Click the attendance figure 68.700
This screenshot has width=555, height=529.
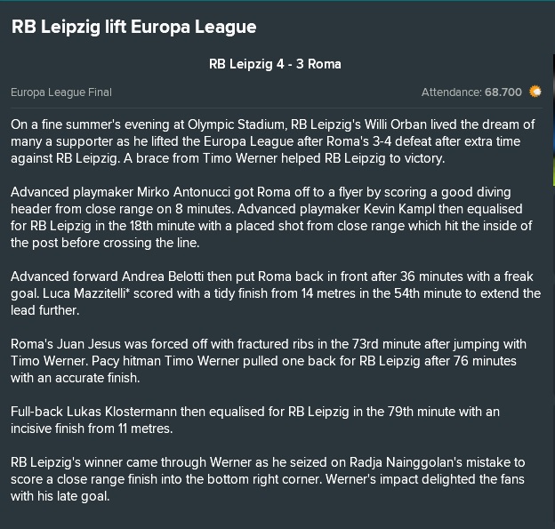pos(503,92)
